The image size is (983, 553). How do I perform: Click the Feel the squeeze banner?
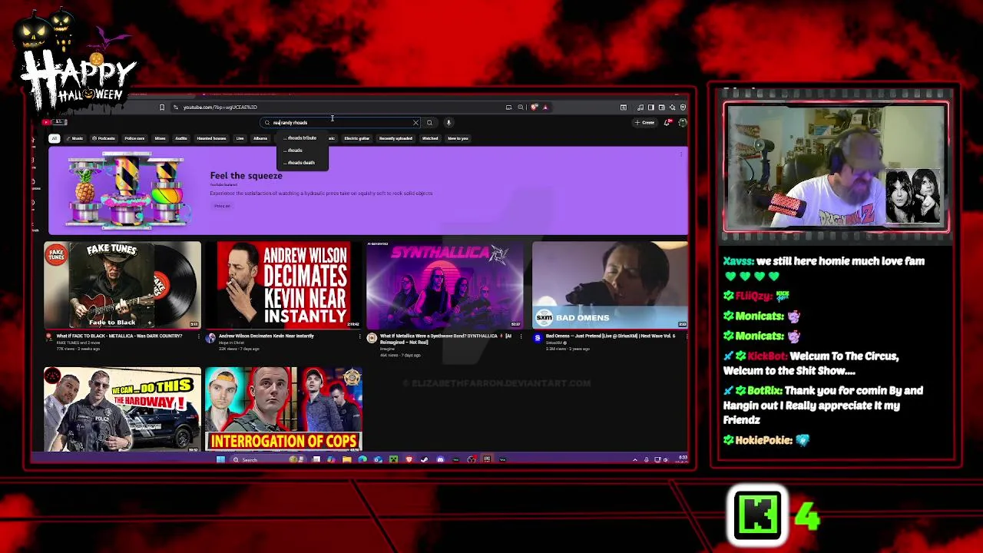coord(369,190)
